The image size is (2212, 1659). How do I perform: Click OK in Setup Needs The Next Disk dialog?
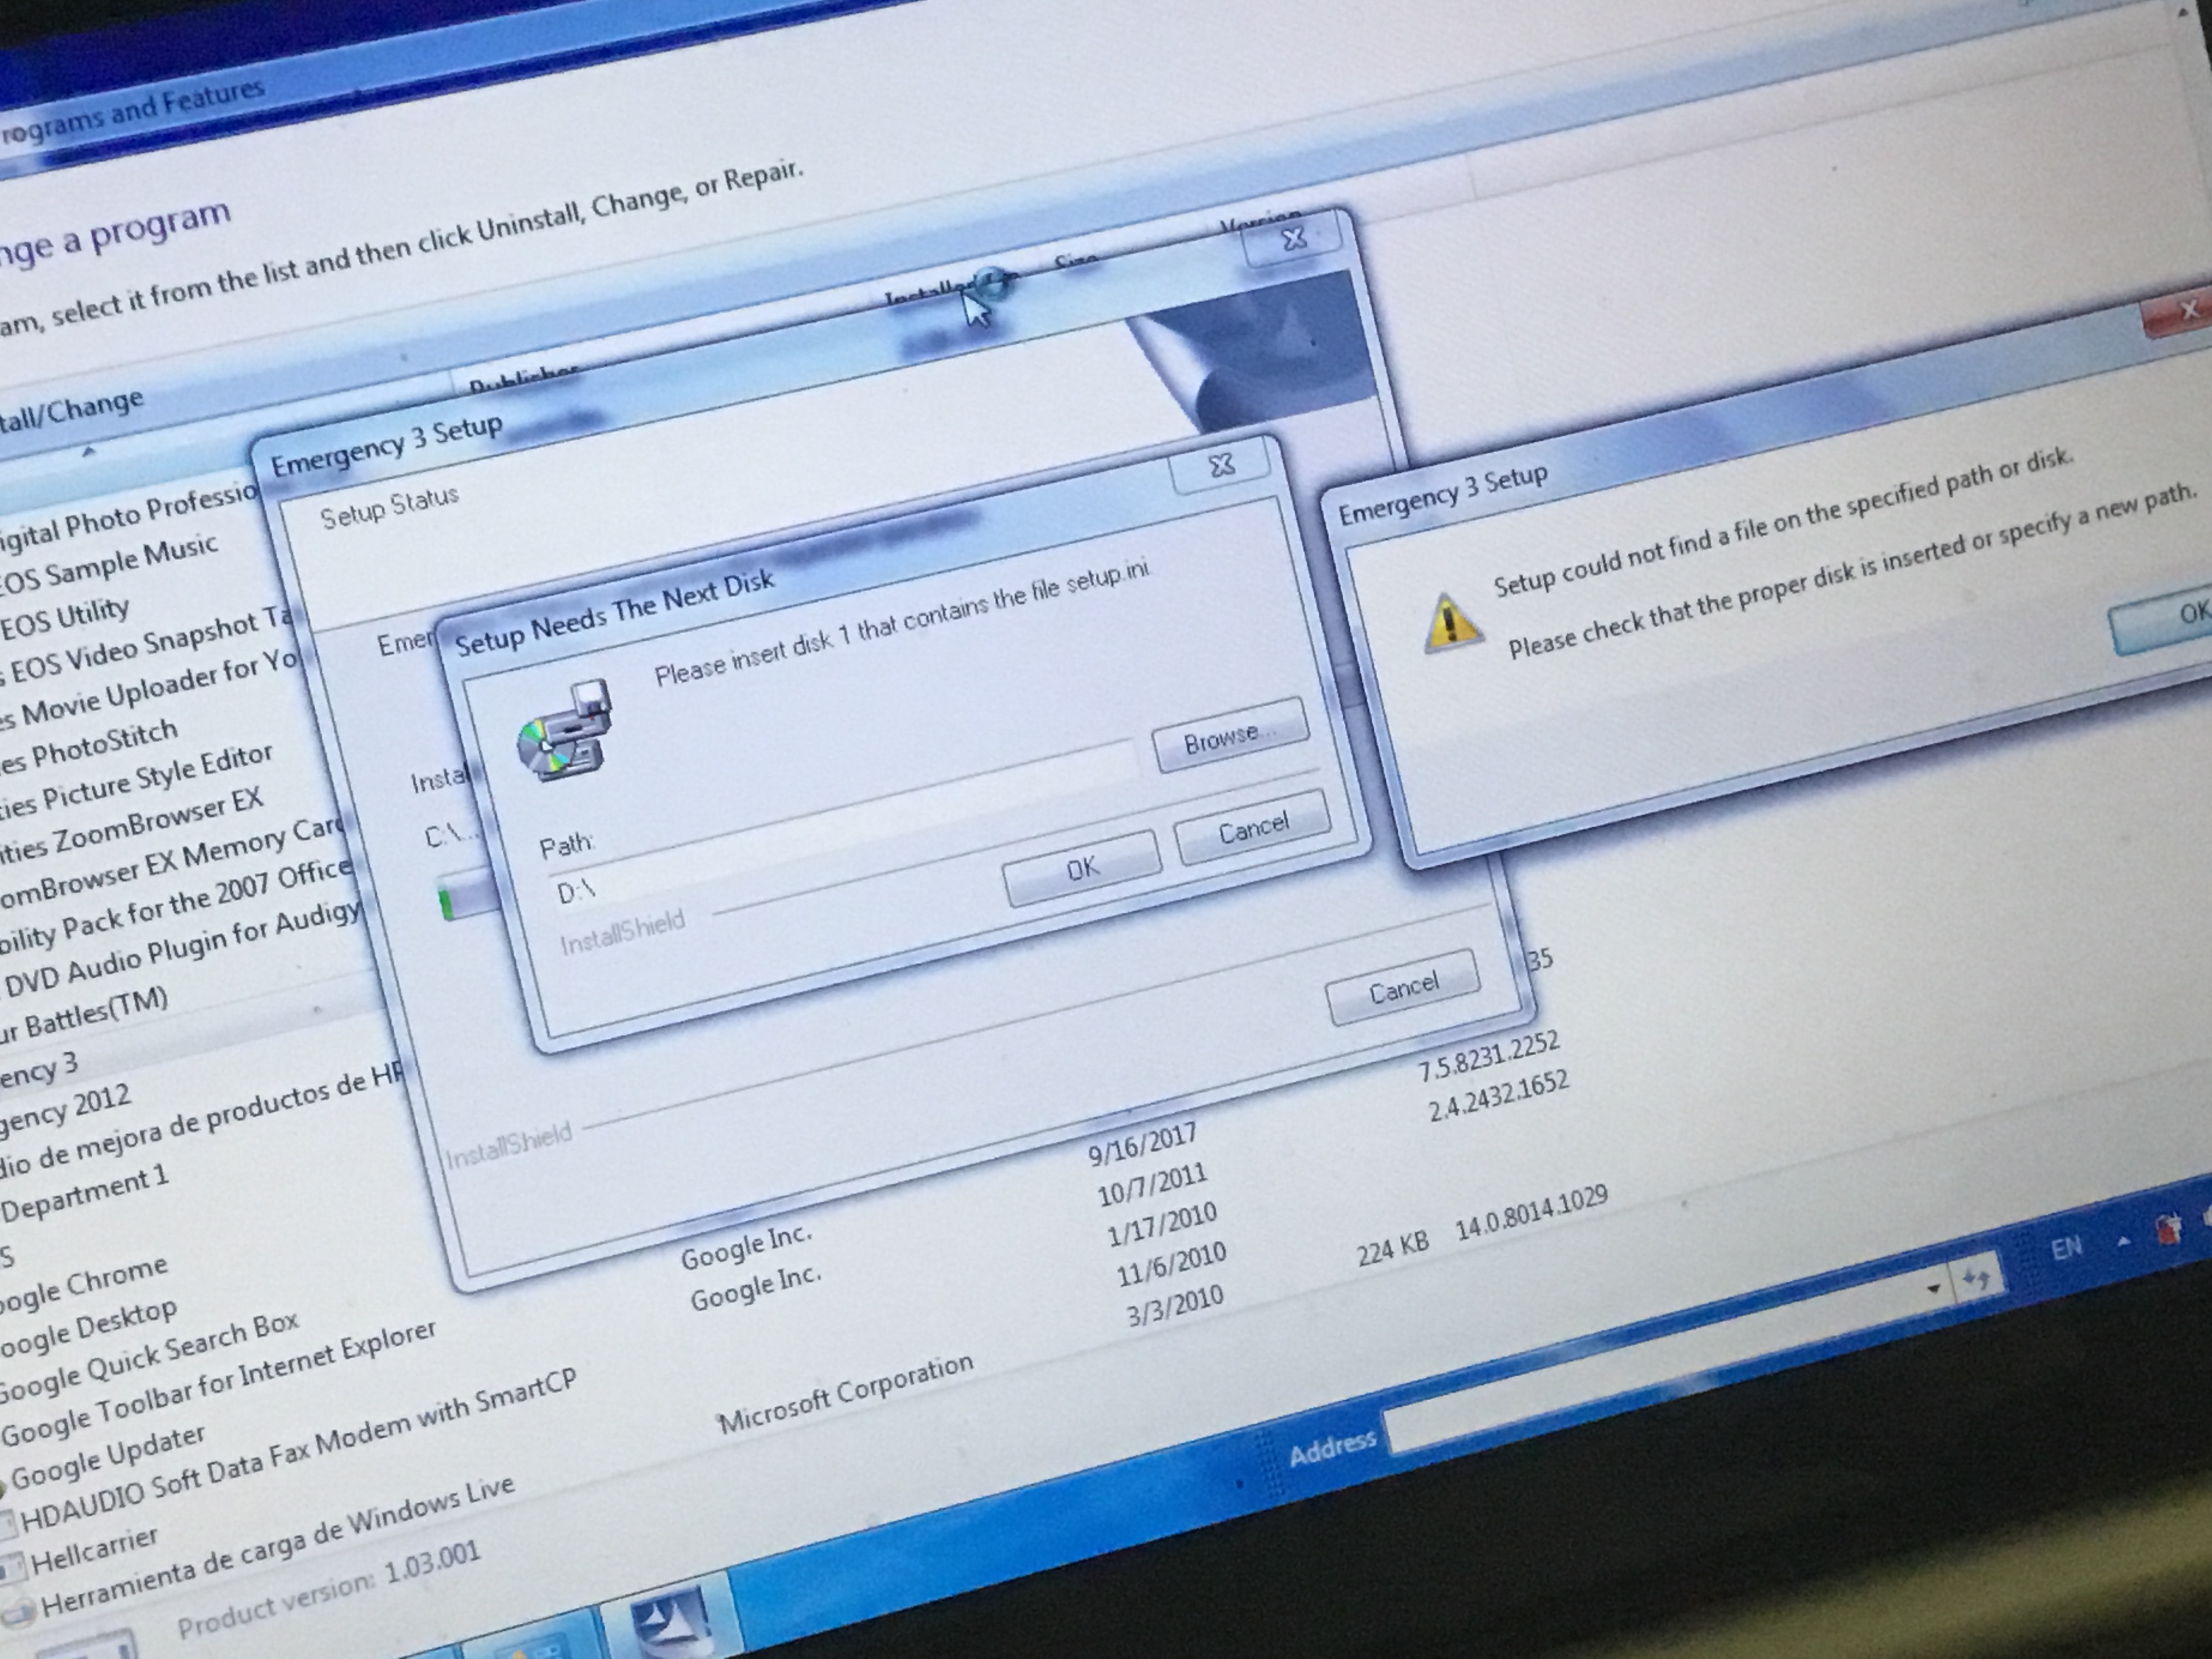pyautogui.click(x=1082, y=867)
